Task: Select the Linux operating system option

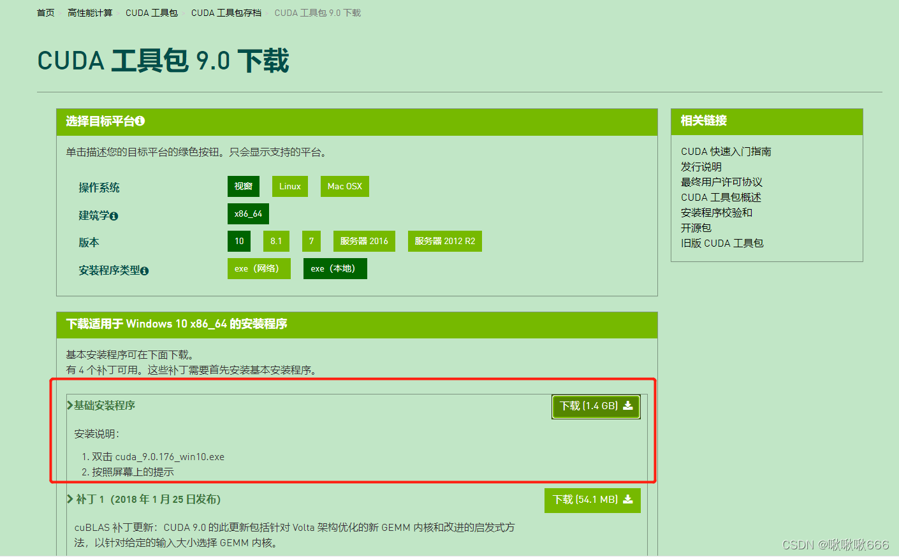Action: click(290, 186)
